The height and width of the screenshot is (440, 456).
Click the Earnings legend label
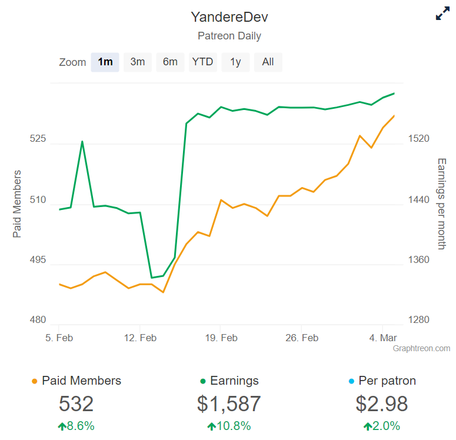[234, 381]
